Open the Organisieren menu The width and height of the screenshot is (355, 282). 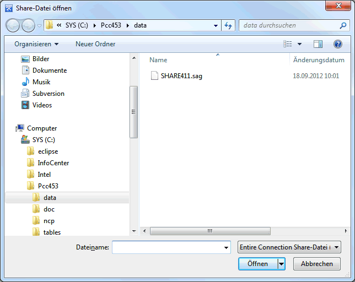coord(36,44)
